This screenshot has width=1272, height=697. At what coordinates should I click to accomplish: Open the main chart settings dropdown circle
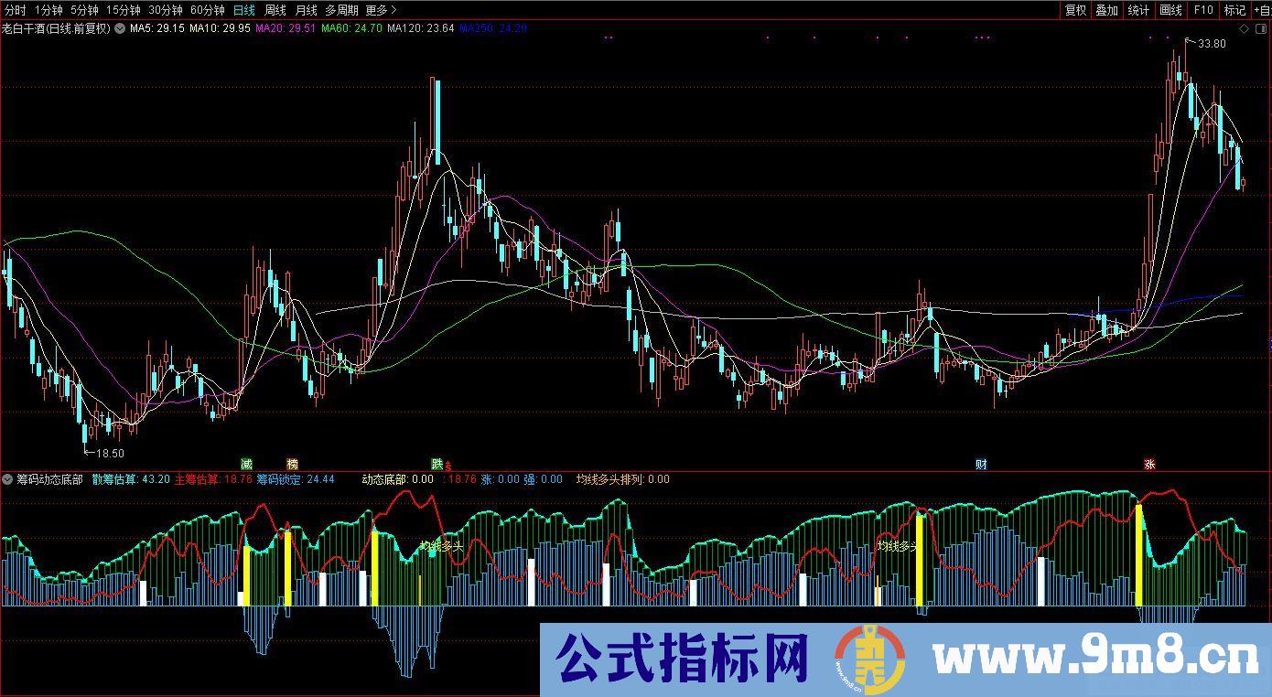click(120, 28)
